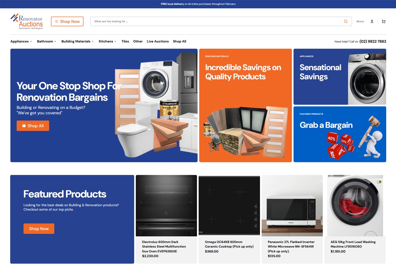Open the shopping cart icon
This screenshot has width=396, height=264.
tap(383, 21)
